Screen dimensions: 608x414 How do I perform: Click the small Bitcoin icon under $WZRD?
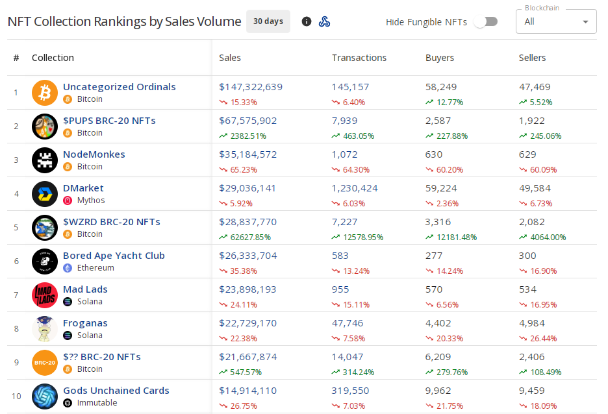(x=68, y=234)
